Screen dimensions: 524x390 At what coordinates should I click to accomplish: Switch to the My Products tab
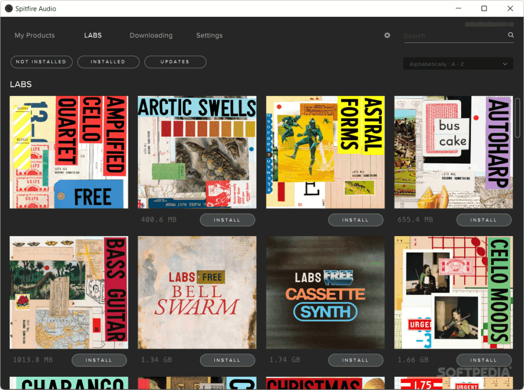(x=34, y=35)
